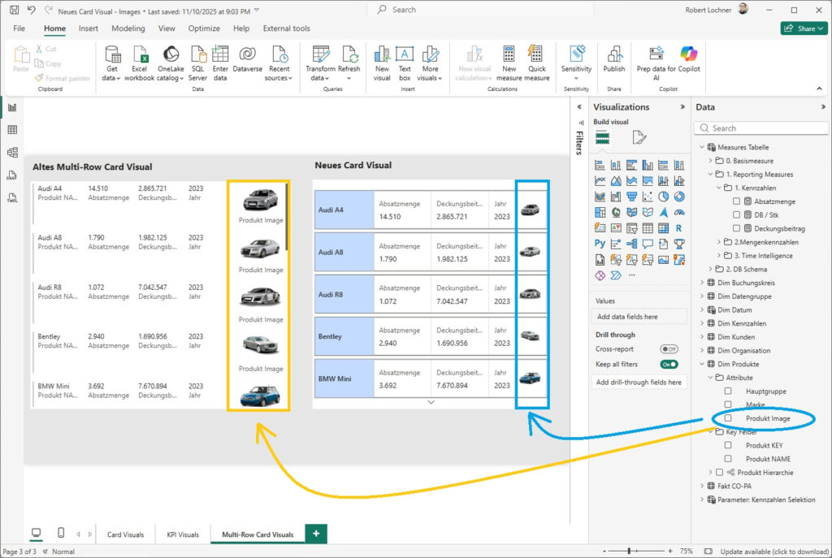Switch to the KPI Visuals page tab
The width and height of the screenshot is (832, 558).
coord(183,534)
